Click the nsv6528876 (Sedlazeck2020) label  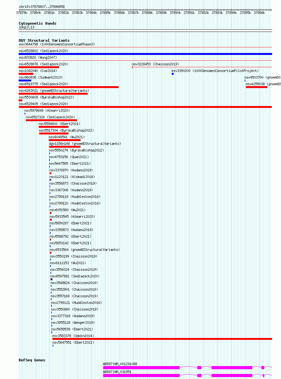(43, 64)
